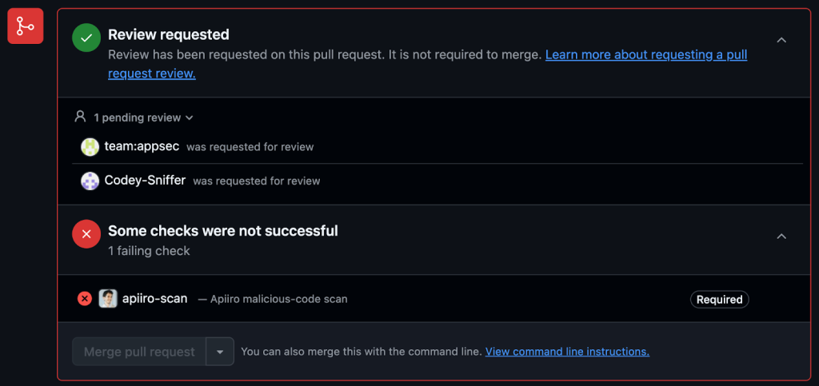Open the Learn more about requesting review link

(x=645, y=55)
